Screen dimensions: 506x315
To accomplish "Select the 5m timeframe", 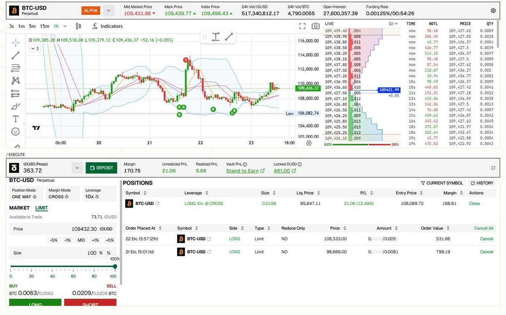I will (x=32, y=26).
